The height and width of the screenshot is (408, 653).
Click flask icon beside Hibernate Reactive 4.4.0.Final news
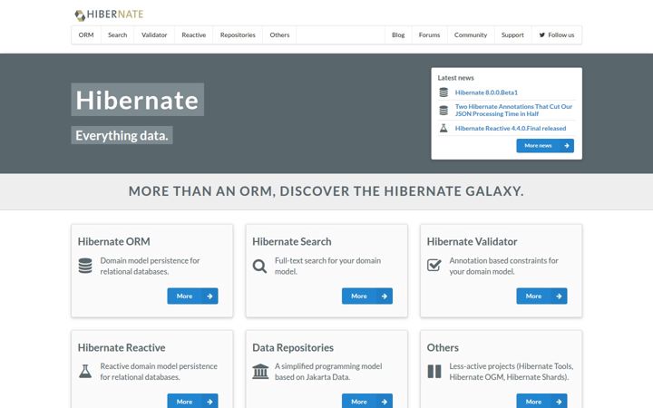point(443,128)
